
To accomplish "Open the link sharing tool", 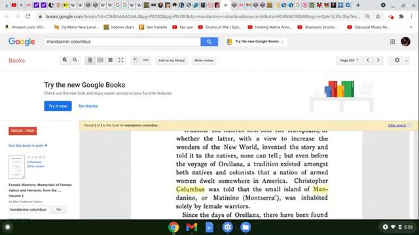I will point(146,60).
